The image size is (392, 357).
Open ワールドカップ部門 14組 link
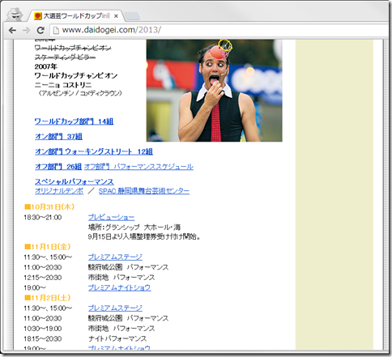[x=74, y=121]
